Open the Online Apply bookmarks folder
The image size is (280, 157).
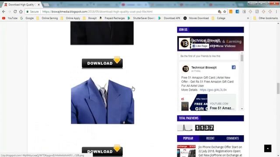click(x=70, y=18)
